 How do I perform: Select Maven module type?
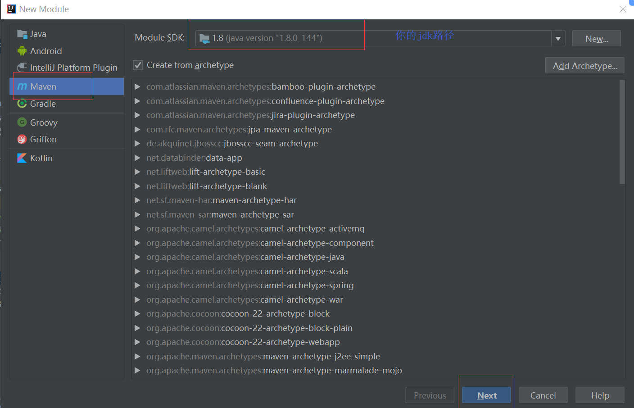click(67, 86)
